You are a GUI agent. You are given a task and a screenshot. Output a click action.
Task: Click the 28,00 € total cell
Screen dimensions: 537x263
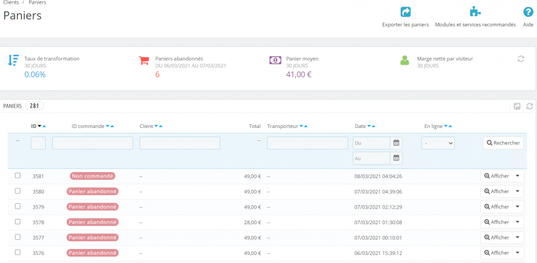253,222
